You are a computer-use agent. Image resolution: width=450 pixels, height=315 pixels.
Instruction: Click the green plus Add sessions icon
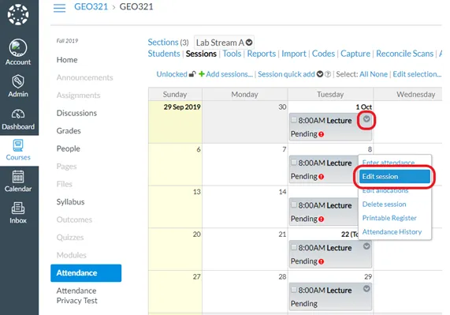[202, 74]
